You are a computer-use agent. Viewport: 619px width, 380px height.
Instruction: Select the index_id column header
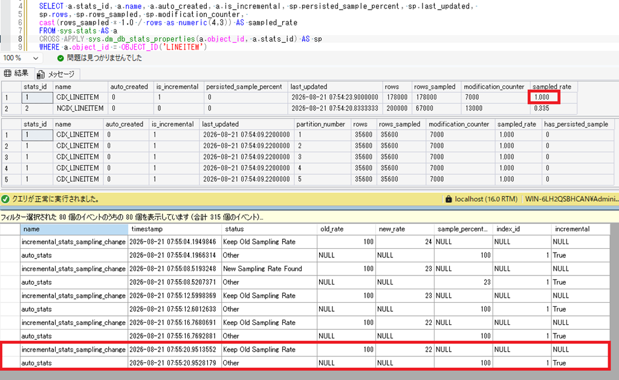[522, 229]
